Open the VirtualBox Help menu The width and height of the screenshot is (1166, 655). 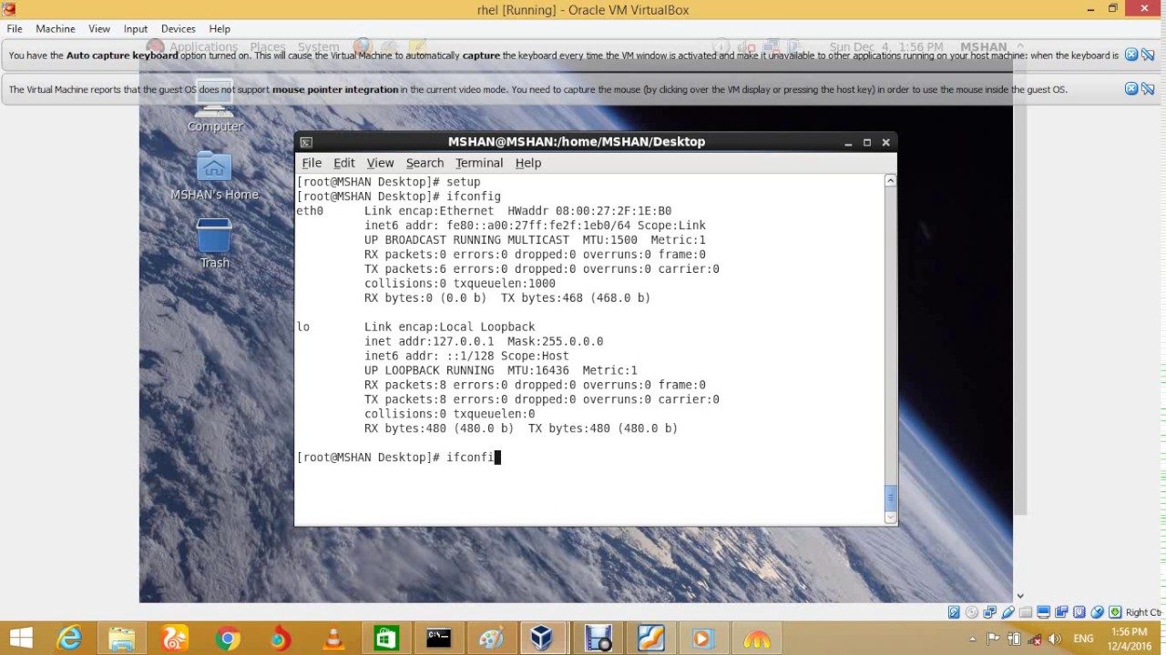coord(220,29)
